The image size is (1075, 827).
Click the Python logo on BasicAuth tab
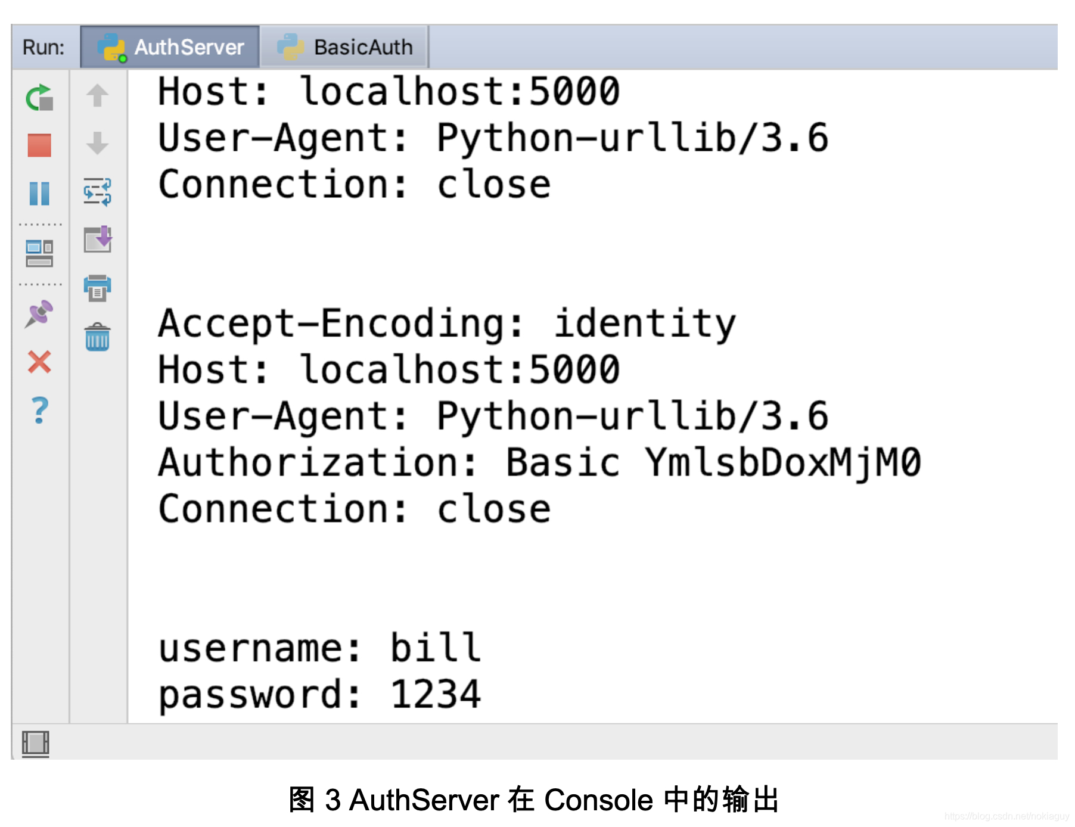290,46
